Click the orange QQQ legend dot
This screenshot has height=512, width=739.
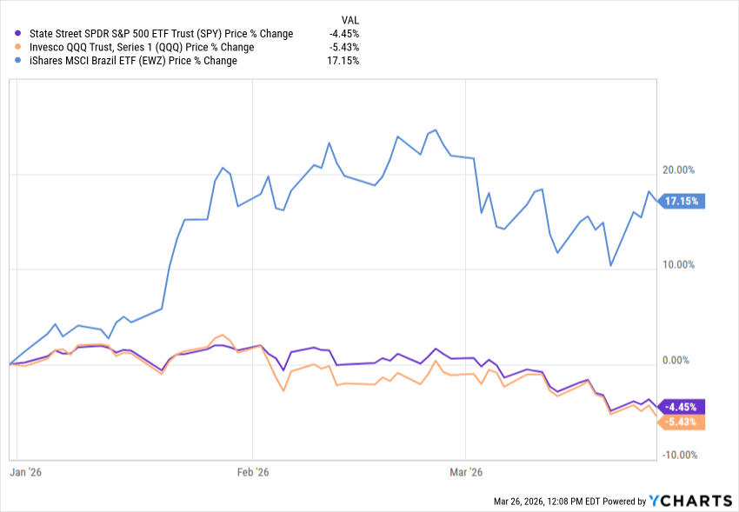pos(19,47)
